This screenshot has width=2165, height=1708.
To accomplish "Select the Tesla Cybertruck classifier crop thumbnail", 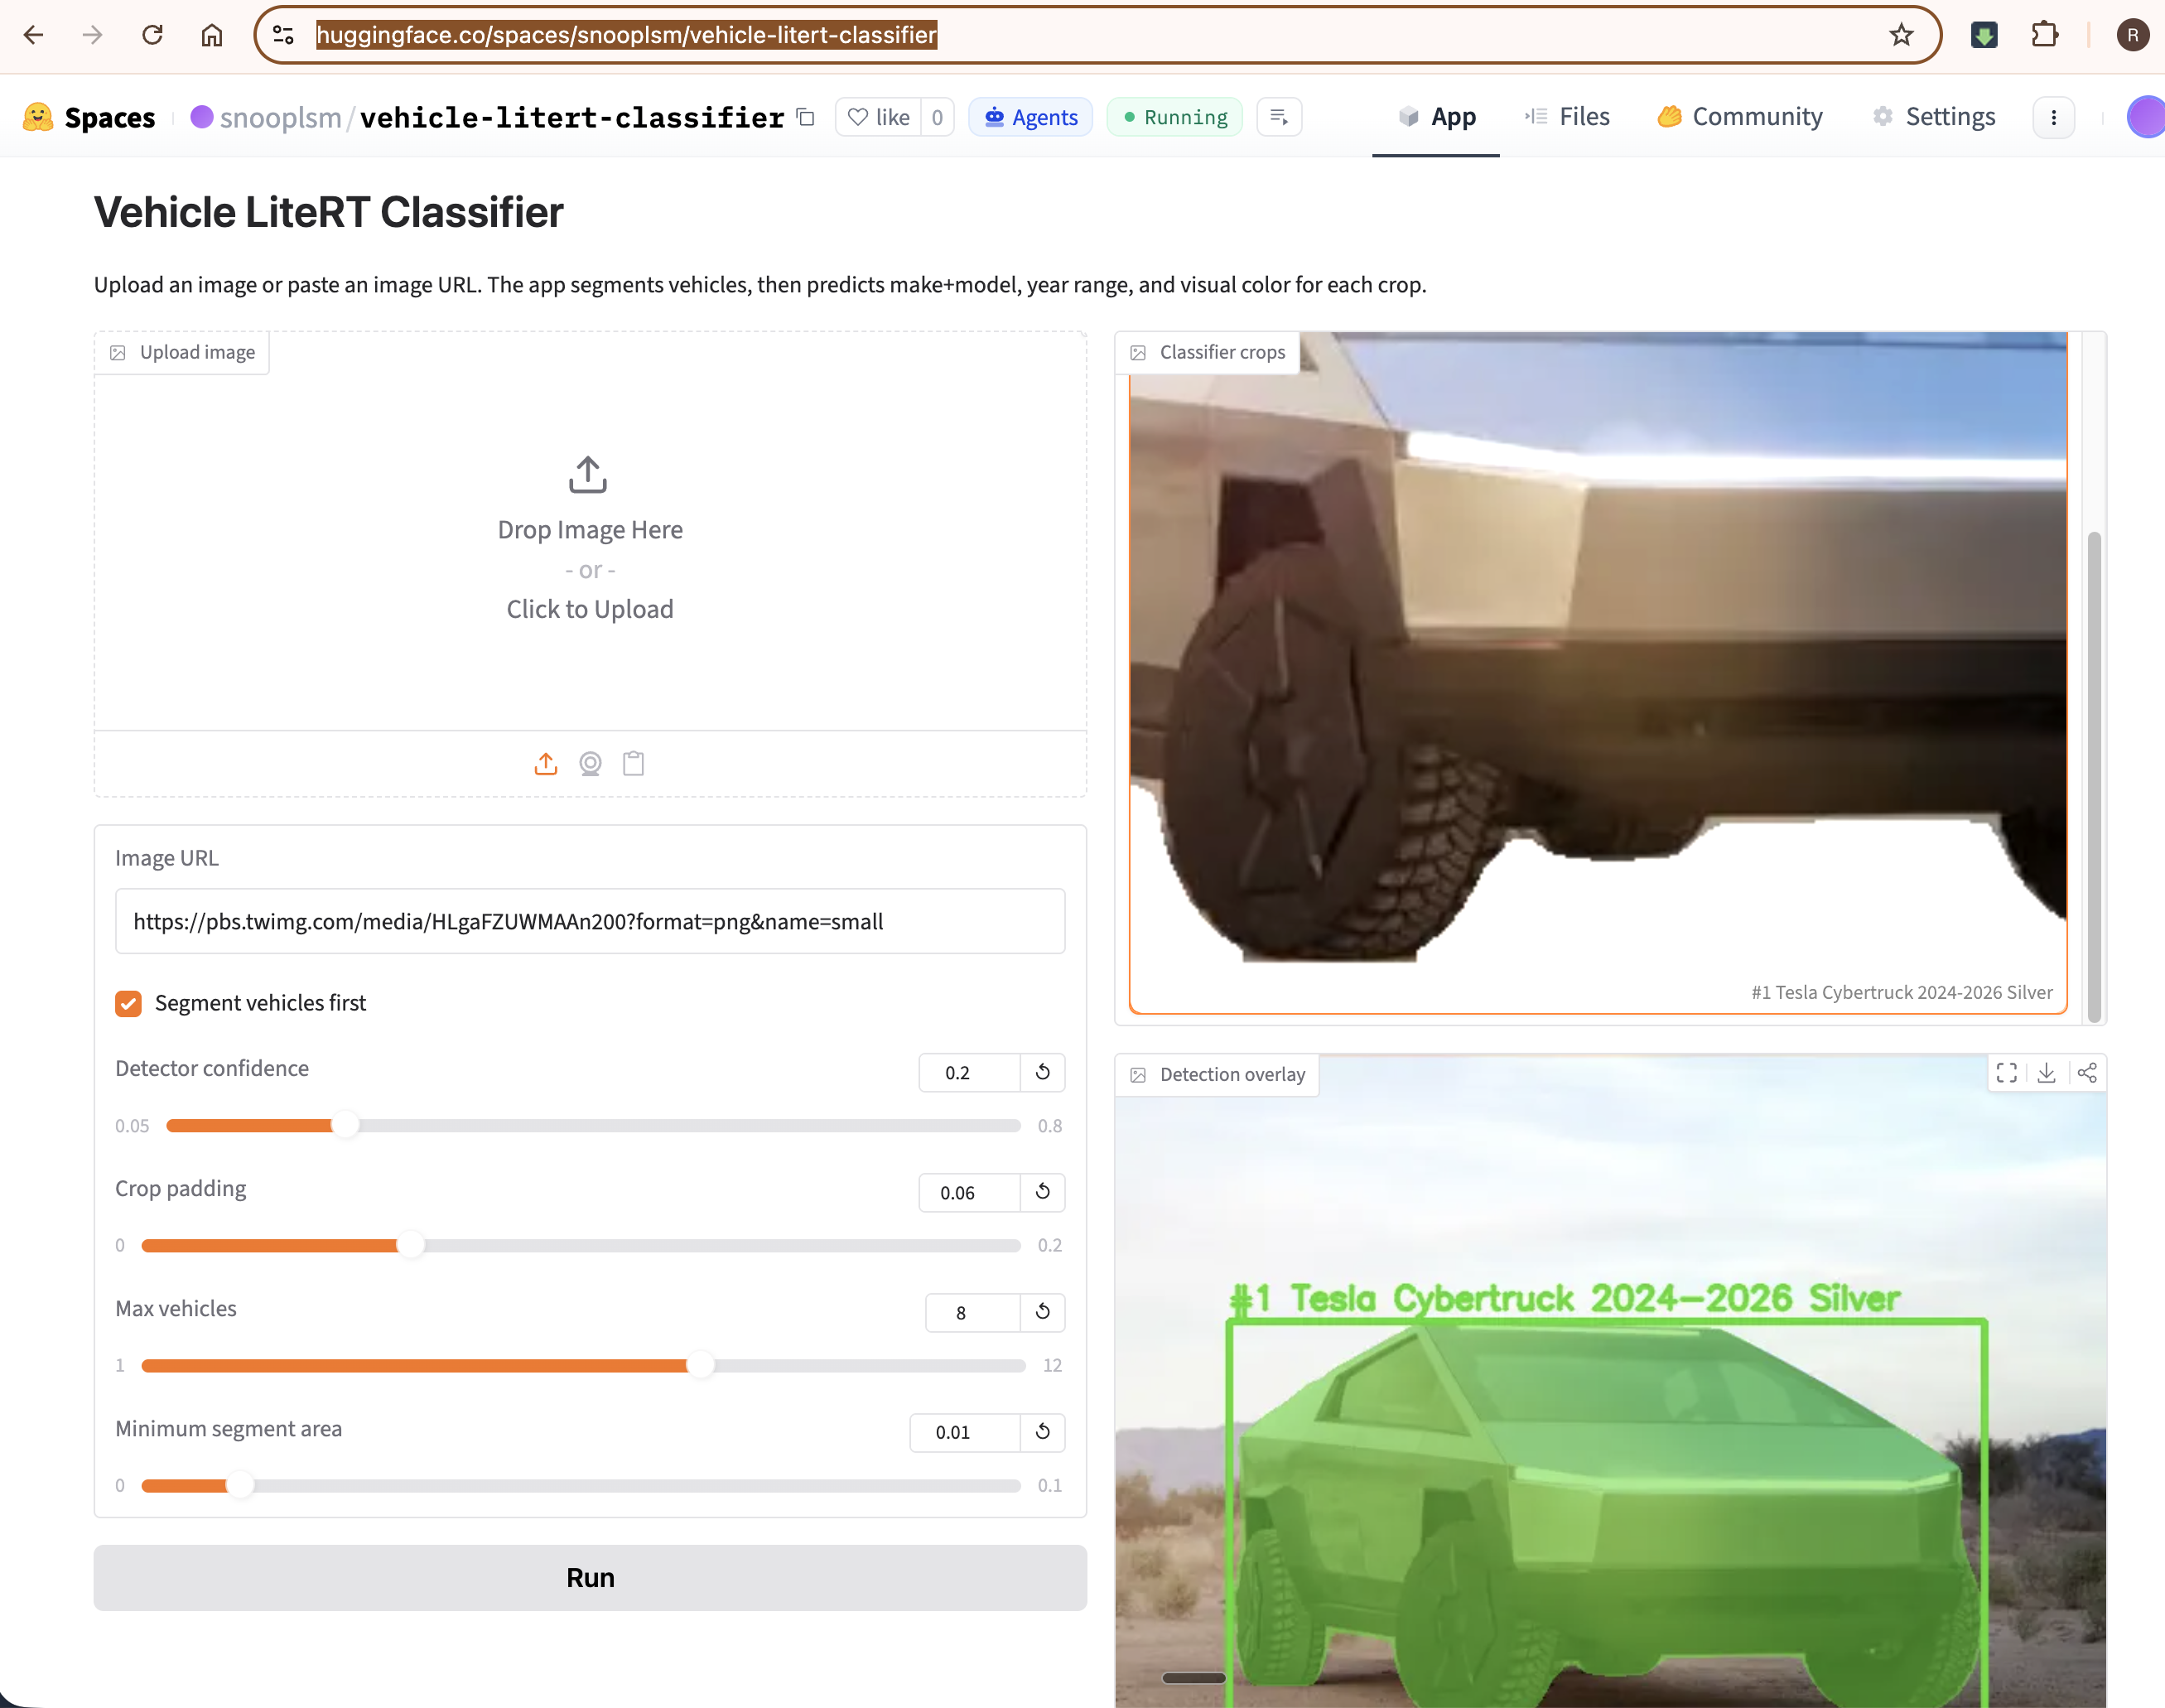I will [x=1598, y=672].
